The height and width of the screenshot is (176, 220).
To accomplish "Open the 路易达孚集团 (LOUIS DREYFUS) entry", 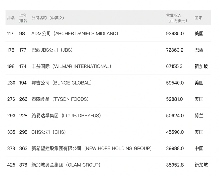I will (x=66, y=116).
